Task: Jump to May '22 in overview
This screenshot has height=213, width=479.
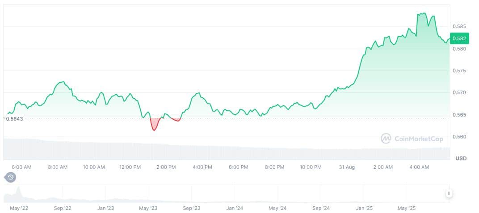Action: 19,209
